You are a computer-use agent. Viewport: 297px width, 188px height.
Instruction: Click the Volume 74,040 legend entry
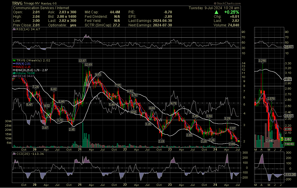(25, 73)
